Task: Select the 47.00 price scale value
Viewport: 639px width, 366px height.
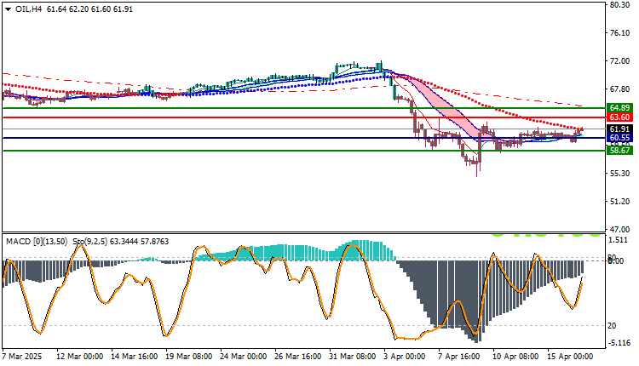Action: coord(619,230)
